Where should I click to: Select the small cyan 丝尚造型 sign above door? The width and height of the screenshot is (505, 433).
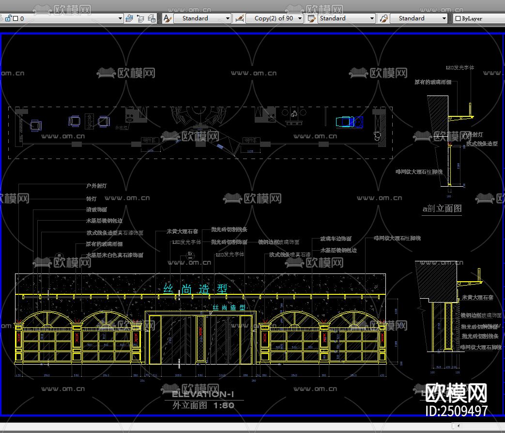229,308
